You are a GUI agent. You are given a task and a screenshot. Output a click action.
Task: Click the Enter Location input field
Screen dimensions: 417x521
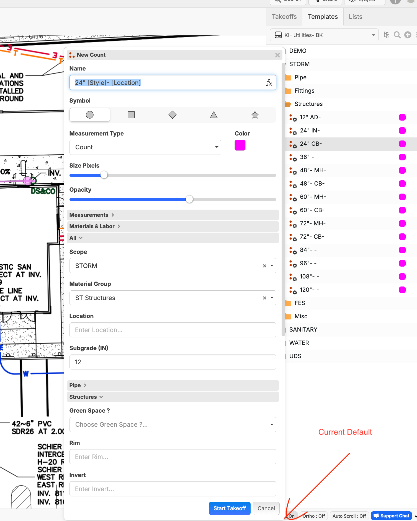coord(173,330)
